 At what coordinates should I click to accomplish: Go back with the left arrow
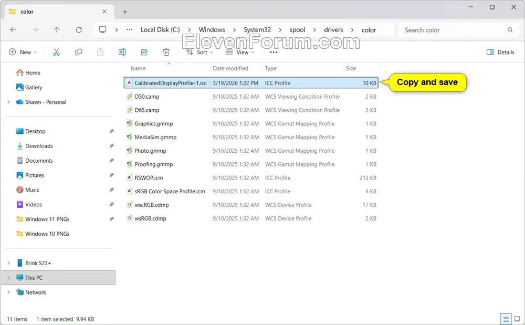click(13, 30)
